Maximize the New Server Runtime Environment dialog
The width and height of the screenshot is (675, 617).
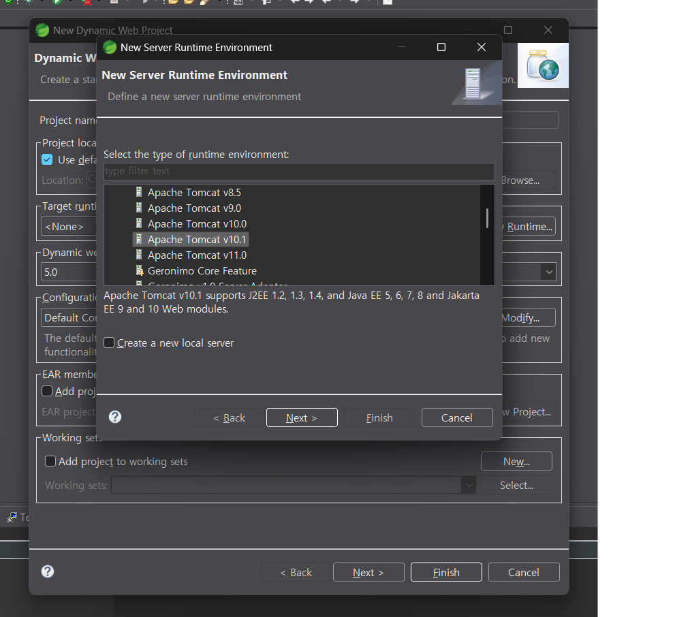[x=441, y=47]
